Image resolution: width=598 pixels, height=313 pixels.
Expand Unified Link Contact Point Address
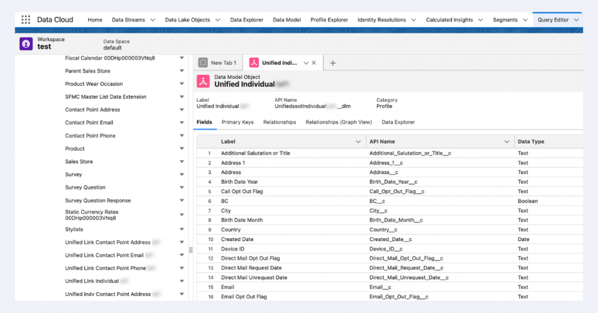tap(182, 242)
